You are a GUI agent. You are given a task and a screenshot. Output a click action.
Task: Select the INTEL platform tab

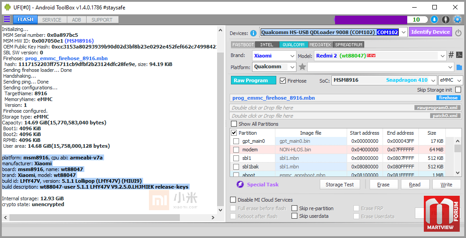pos(266,44)
